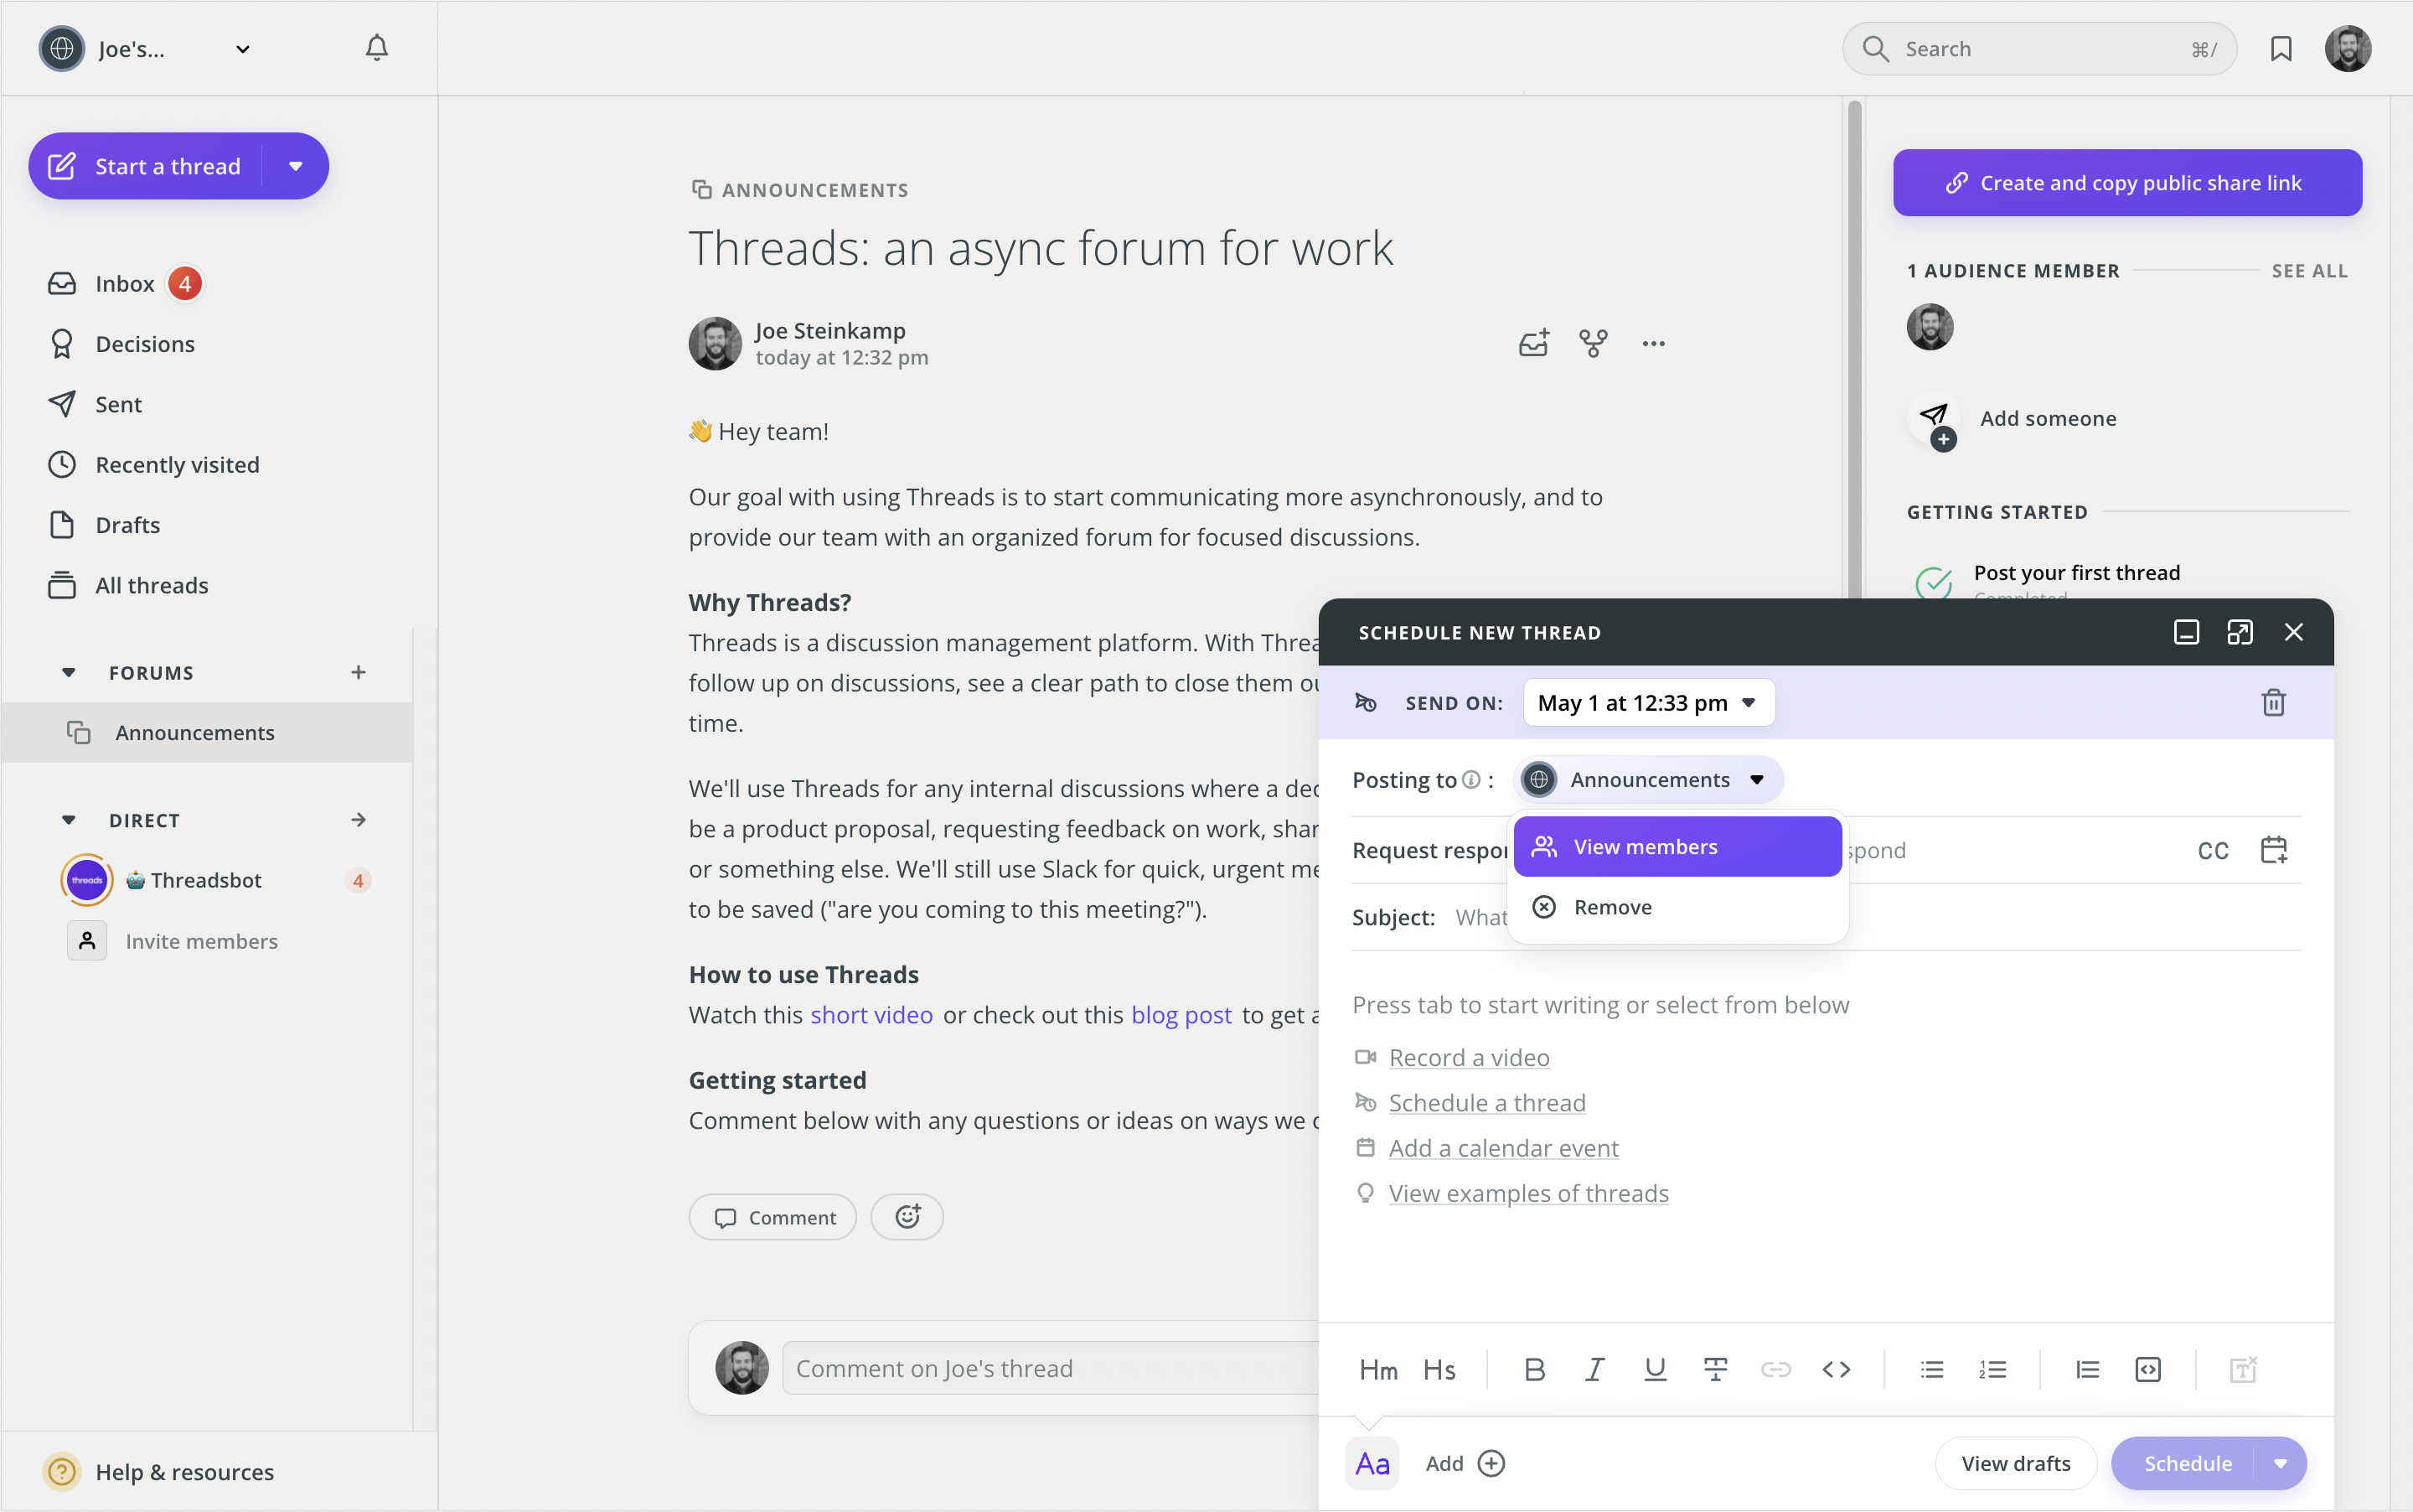The image size is (2413, 1512).
Task: Open the thread's more options ellipsis
Action: (1653, 344)
